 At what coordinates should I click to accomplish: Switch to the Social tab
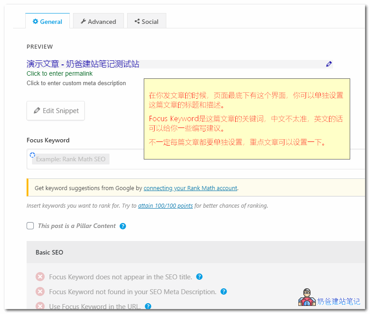(x=146, y=21)
